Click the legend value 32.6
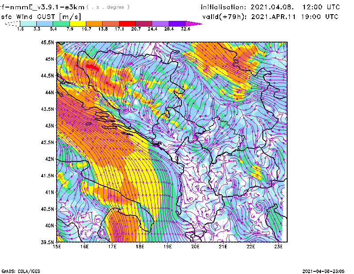The height and width of the screenshot is (274, 354). point(185,29)
